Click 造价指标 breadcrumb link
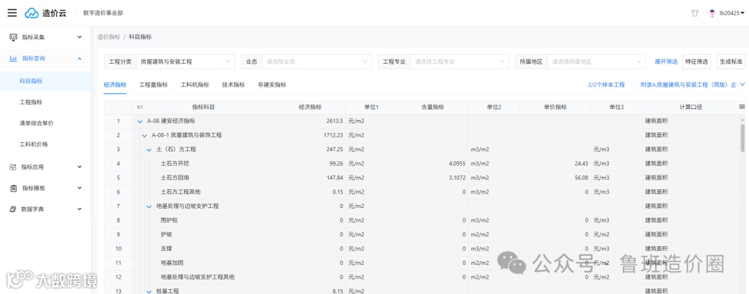 pyautogui.click(x=109, y=37)
